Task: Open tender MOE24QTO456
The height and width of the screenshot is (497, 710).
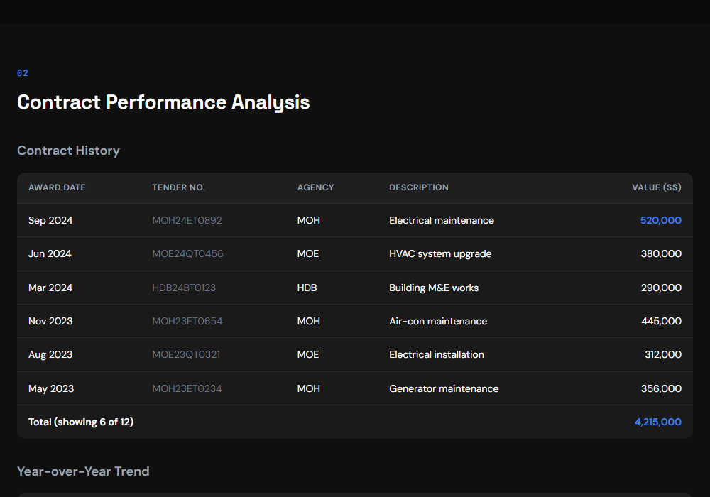Action: coord(187,253)
